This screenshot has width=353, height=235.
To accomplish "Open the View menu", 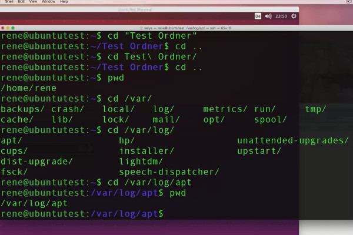I will click(33, 2).
